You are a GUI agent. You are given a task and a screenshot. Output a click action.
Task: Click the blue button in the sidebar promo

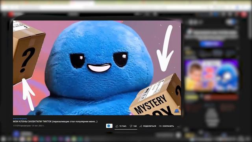[x=211, y=44]
